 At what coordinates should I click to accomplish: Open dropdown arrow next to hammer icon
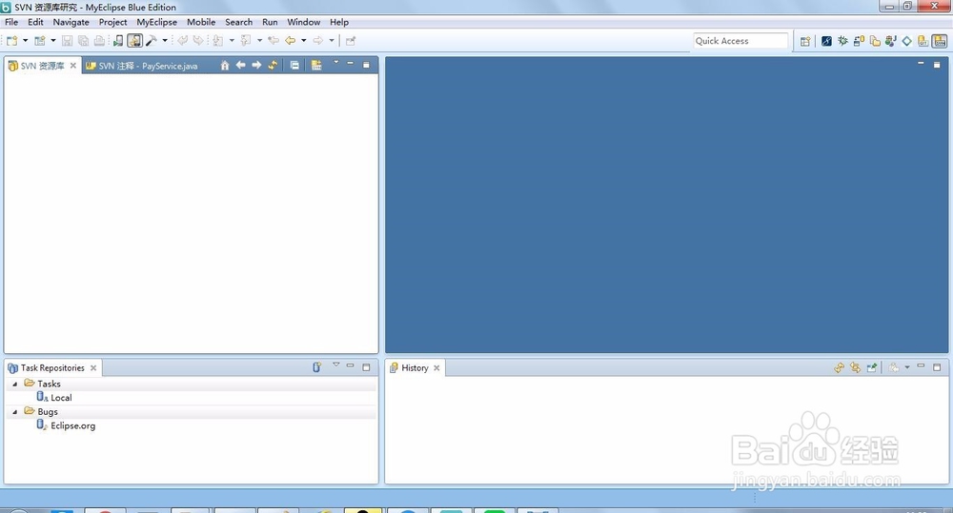pyautogui.click(x=165, y=41)
